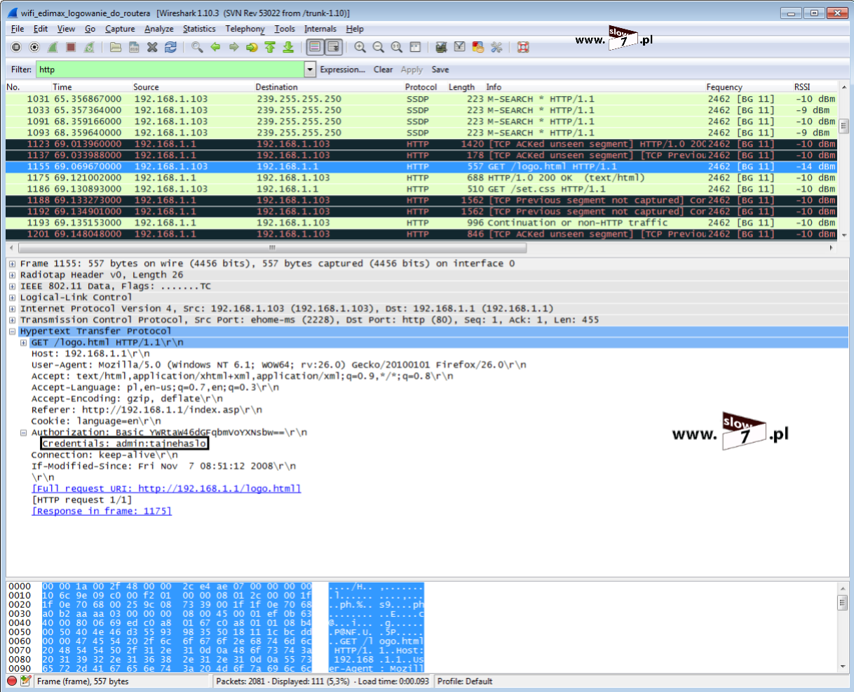Image resolution: width=854 pixels, height=692 pixels.
Task: Reset zoom to normal size
Action: 396,47
